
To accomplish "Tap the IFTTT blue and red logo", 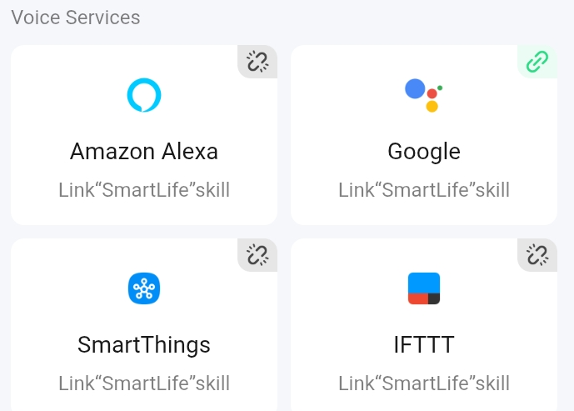I will pyautogui.click(x=423, y=288).
